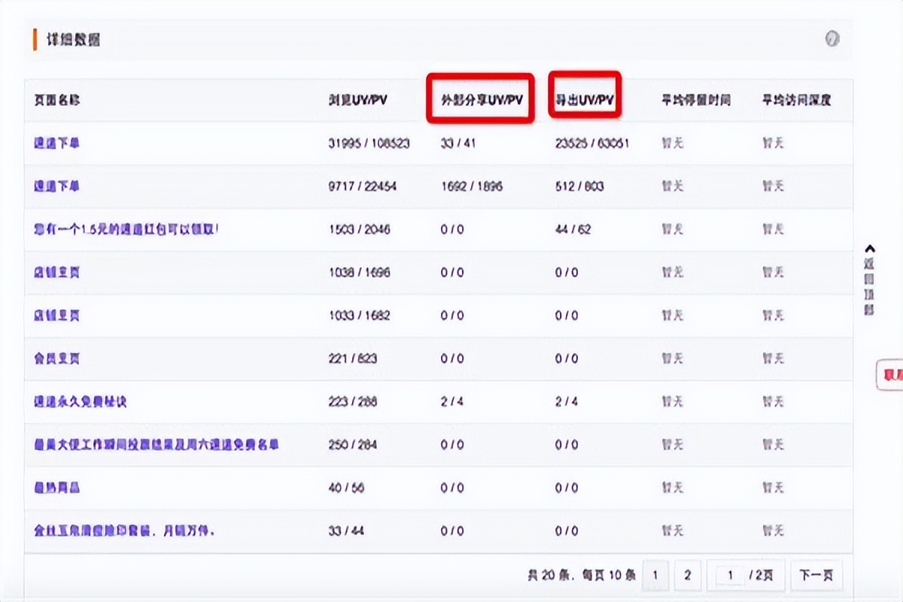Click the 9717 / 22454 cell
The height and width of the screenshot is (602, 903).
tap(363, 186)
